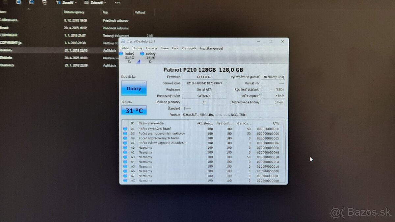Click the copy icon in the Explorer toolbar
Screen dimensions: 395x222
click(31, 3)
